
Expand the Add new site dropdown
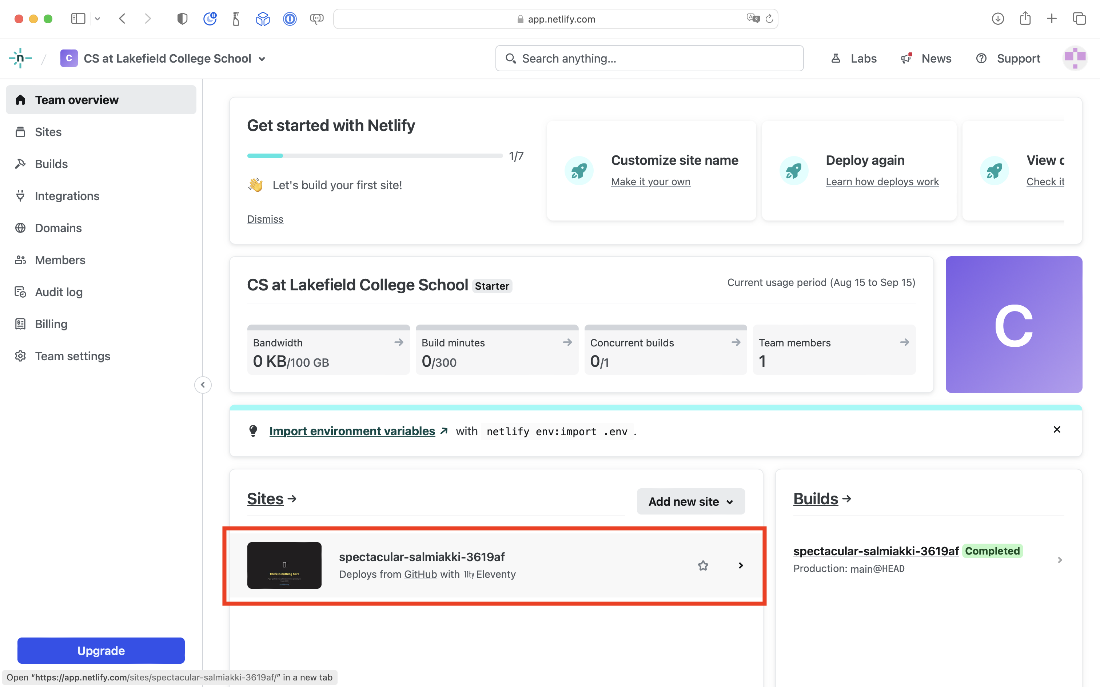691,501
